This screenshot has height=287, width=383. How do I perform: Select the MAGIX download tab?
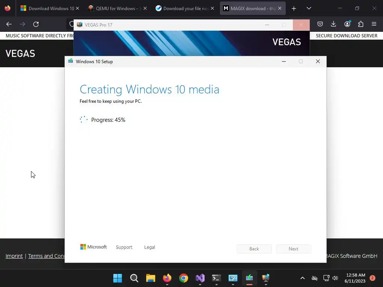252,9
